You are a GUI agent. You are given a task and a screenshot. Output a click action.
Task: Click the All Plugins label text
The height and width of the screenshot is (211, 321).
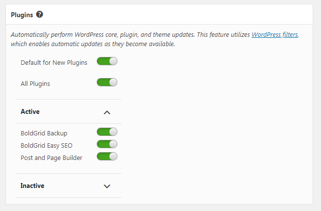click(x=35, y=84)
